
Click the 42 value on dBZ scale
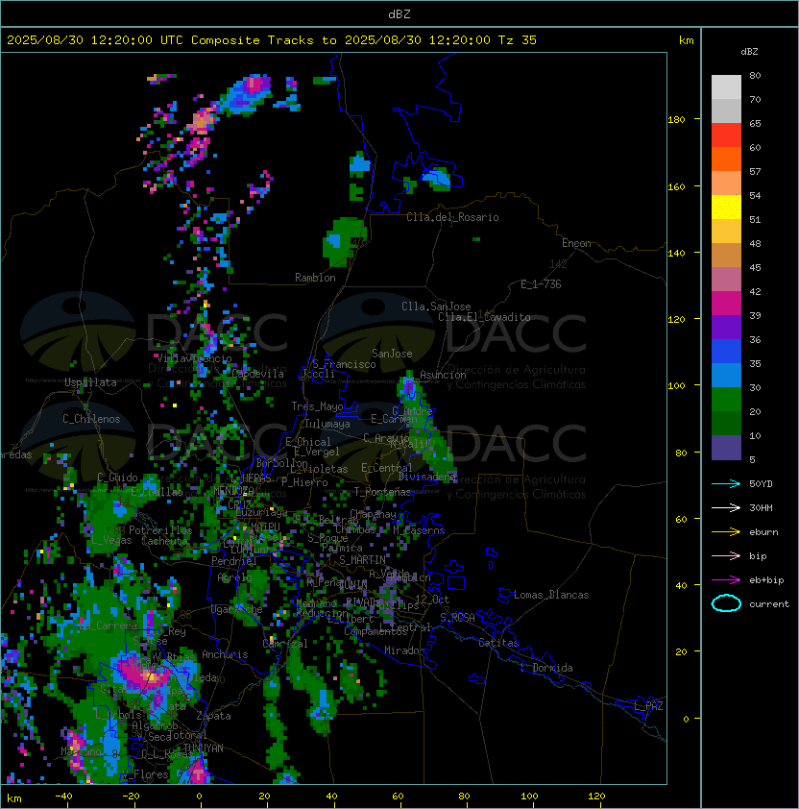(x=755, y=291)
